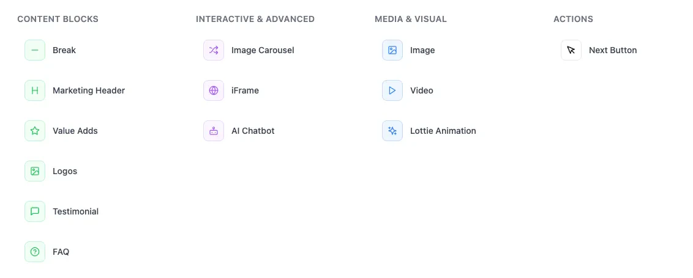Viewport: 693px width, 278px height.
Task: Click the Media & Visual section heading
Action: coord(411,19)
